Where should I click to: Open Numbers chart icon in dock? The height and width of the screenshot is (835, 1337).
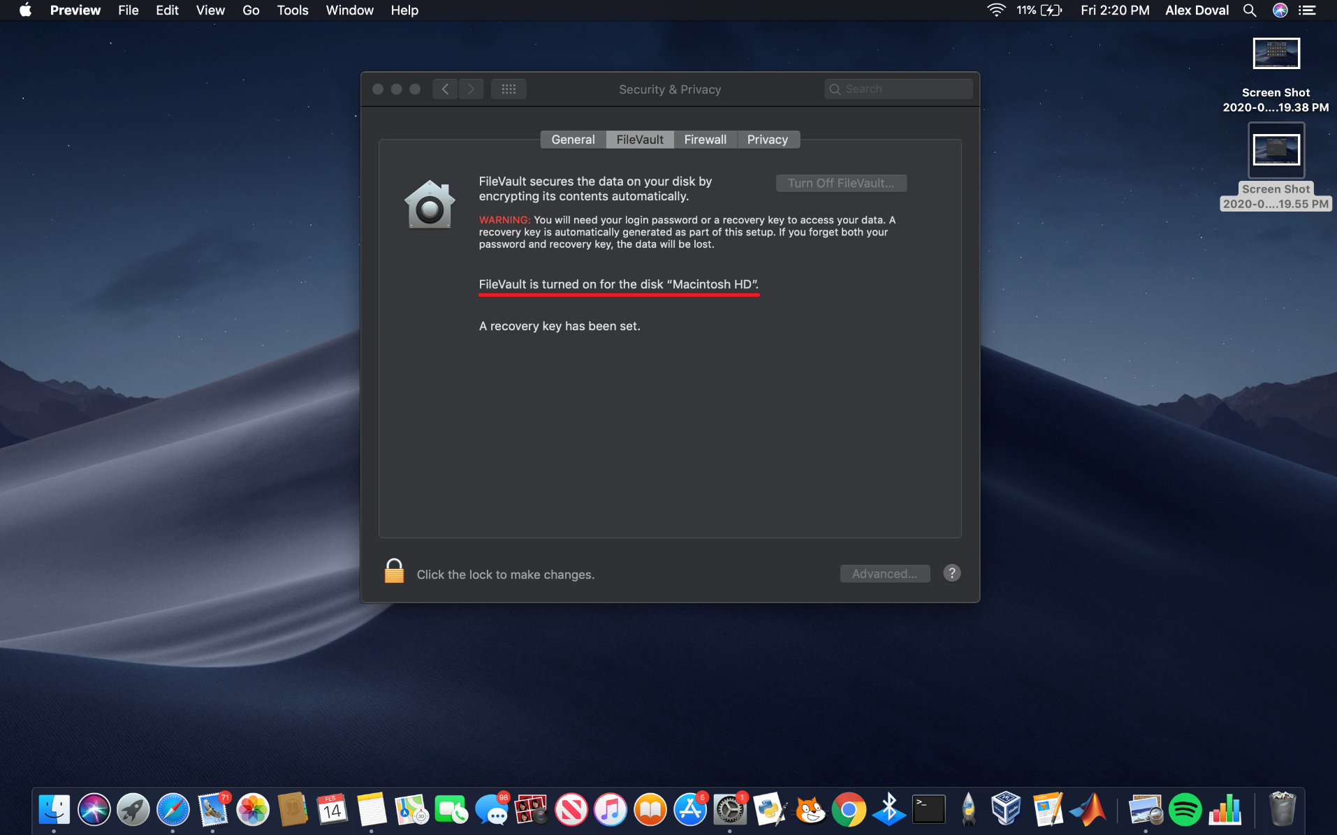click(1225, 810)
